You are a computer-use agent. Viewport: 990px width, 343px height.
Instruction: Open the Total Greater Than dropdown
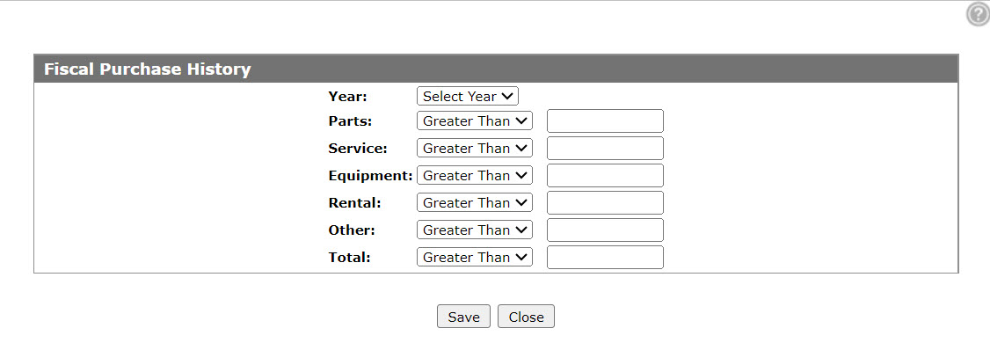coord(475,257)
